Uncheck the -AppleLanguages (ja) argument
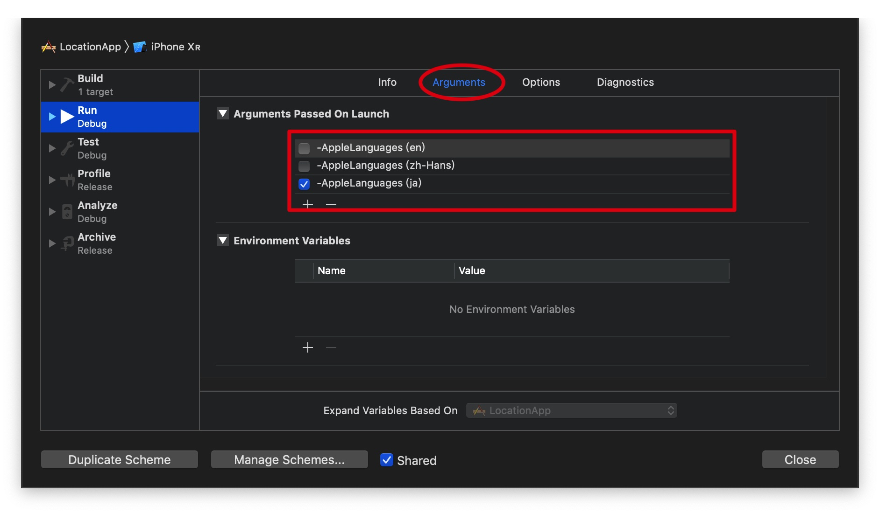 click(x=304, y=184)
